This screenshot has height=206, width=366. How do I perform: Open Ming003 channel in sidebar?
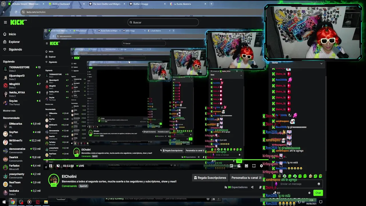coord(22,86)
